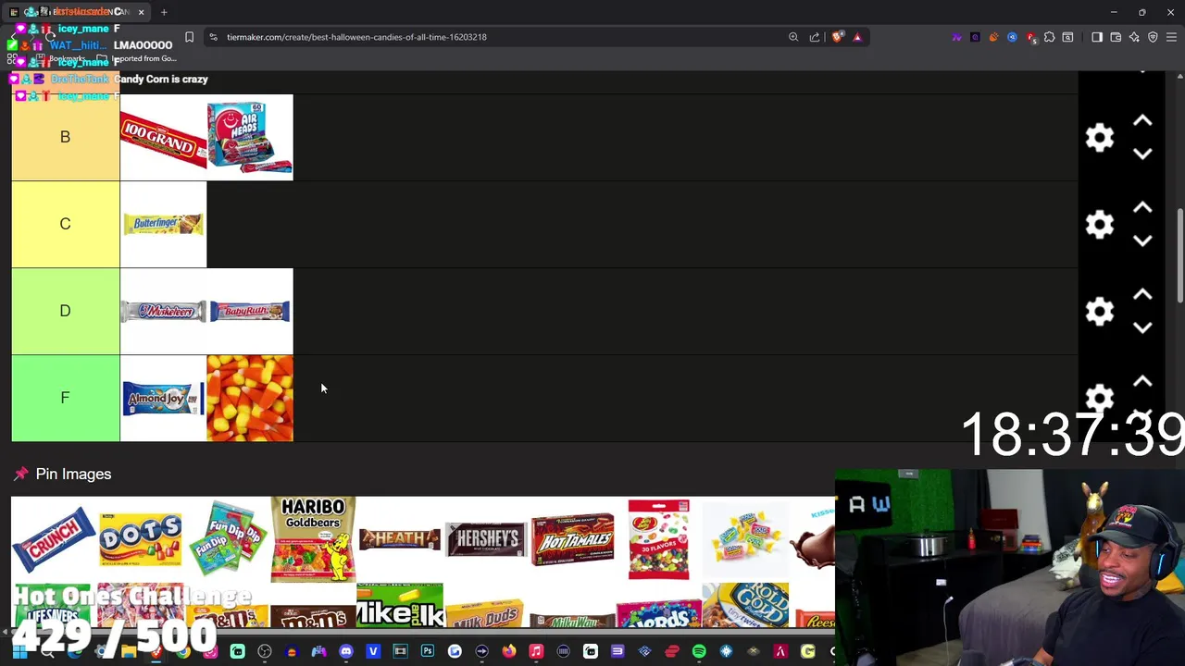Open the Brave Wallet icon

1116,37
